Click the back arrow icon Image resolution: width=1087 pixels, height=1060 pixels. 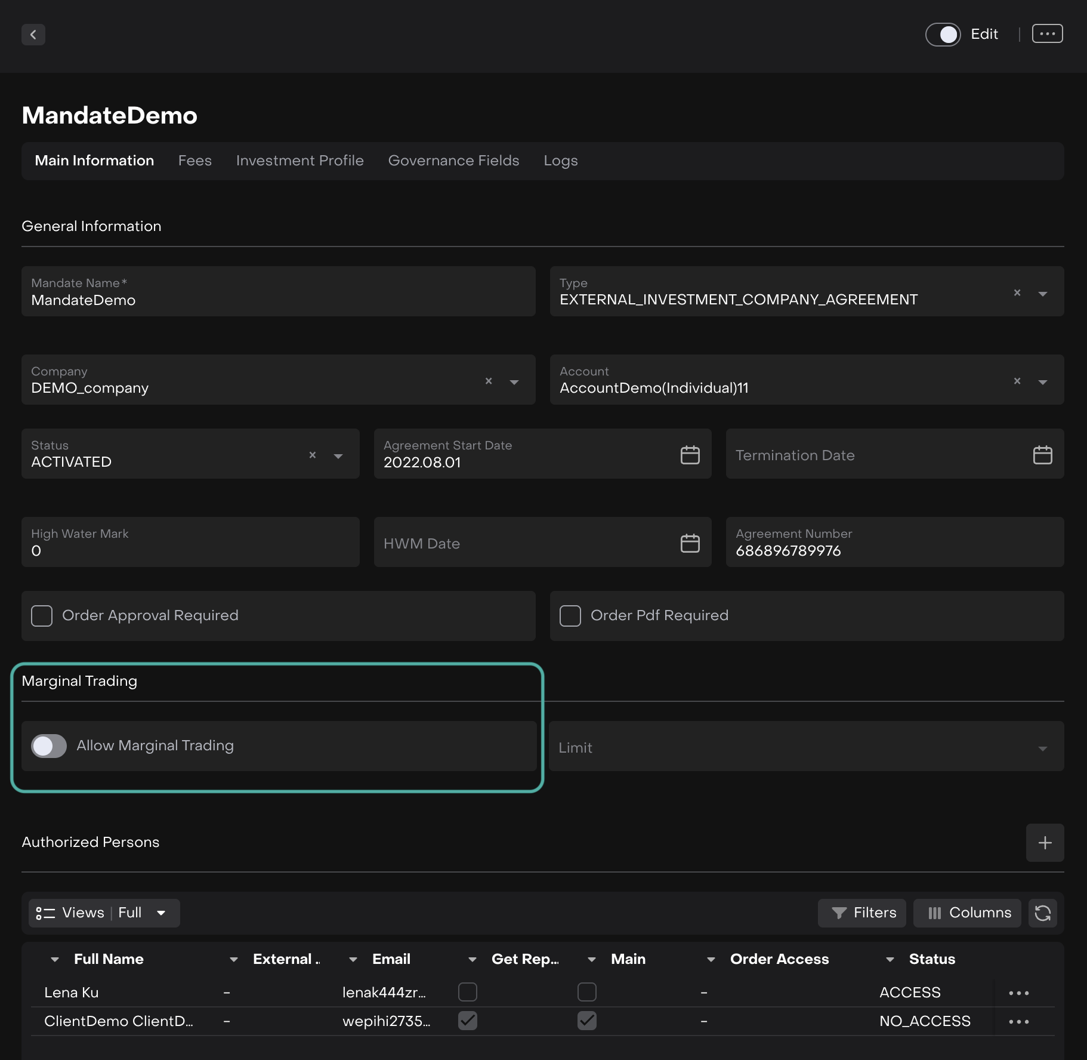click(33, 35)
